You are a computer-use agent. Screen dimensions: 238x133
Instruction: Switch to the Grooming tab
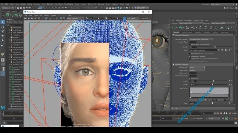click(207, 32)
